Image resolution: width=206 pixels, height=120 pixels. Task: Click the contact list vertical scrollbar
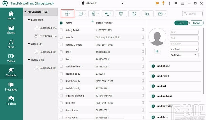pos(145,52)
